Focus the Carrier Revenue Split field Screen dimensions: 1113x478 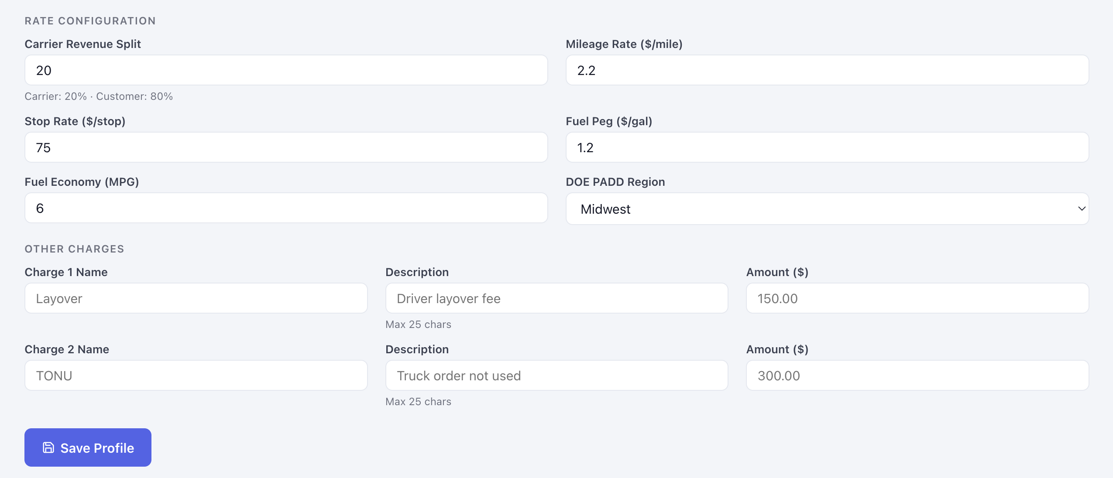point(286,70)
